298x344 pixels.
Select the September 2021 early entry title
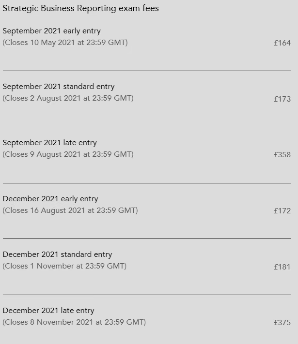point(52,31)
